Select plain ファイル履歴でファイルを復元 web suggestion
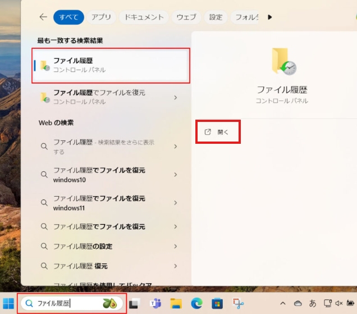 (111, 226)
